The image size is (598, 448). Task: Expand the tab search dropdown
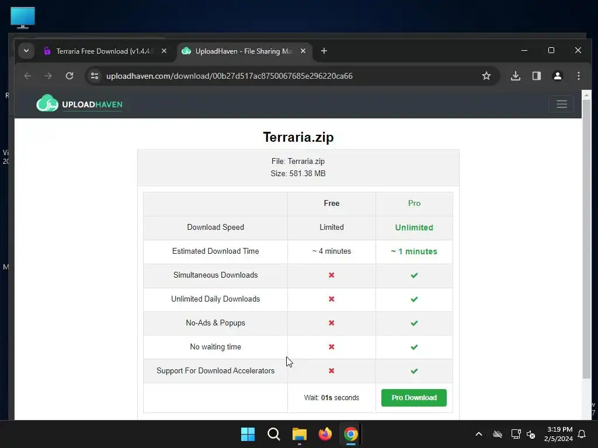[x=26, y=51]
